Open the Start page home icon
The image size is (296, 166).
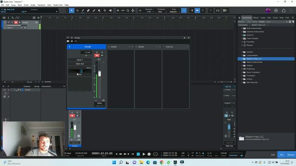coord(284,11)
